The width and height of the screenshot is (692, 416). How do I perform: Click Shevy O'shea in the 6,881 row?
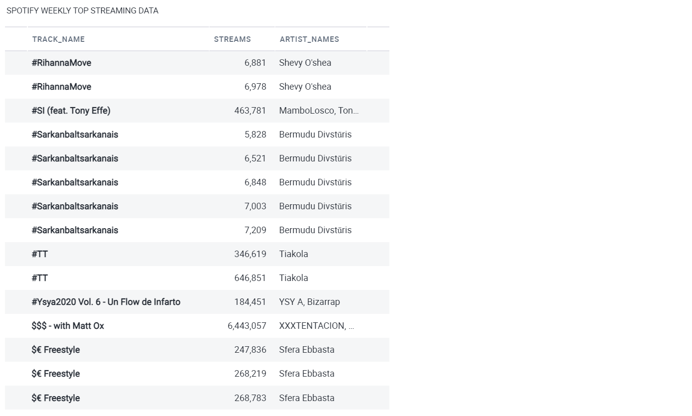click(305, 63)
